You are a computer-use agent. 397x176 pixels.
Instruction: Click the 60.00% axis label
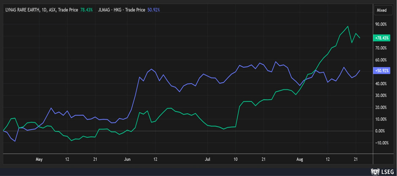[382, 60]
